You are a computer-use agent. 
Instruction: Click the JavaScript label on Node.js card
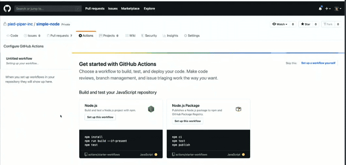146,155
